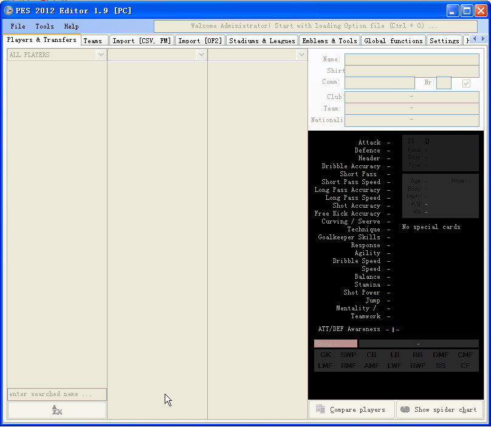Click the welcome message status bar
This screenshot has width=491, height=427.
point(315,26)
